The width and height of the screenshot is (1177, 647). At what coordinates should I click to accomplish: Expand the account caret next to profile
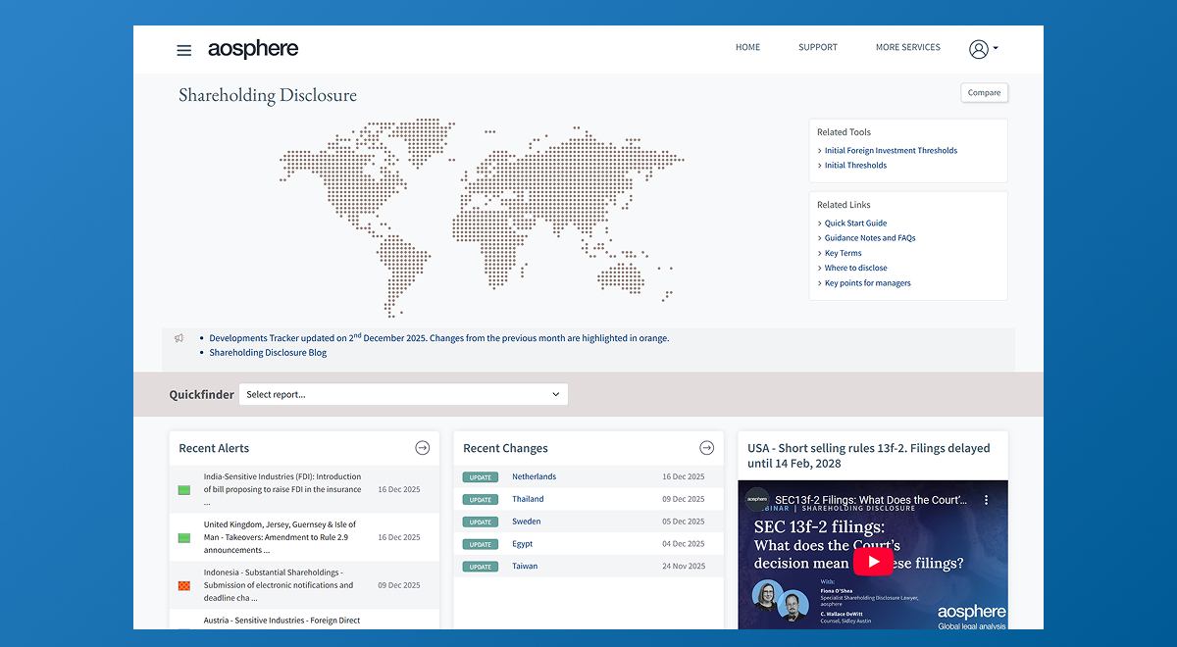(x=996, y=48)
